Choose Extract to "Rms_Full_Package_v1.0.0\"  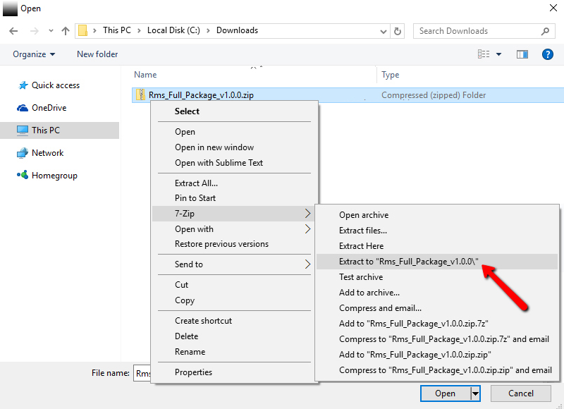pyautogui.click(x=409, y=262)
